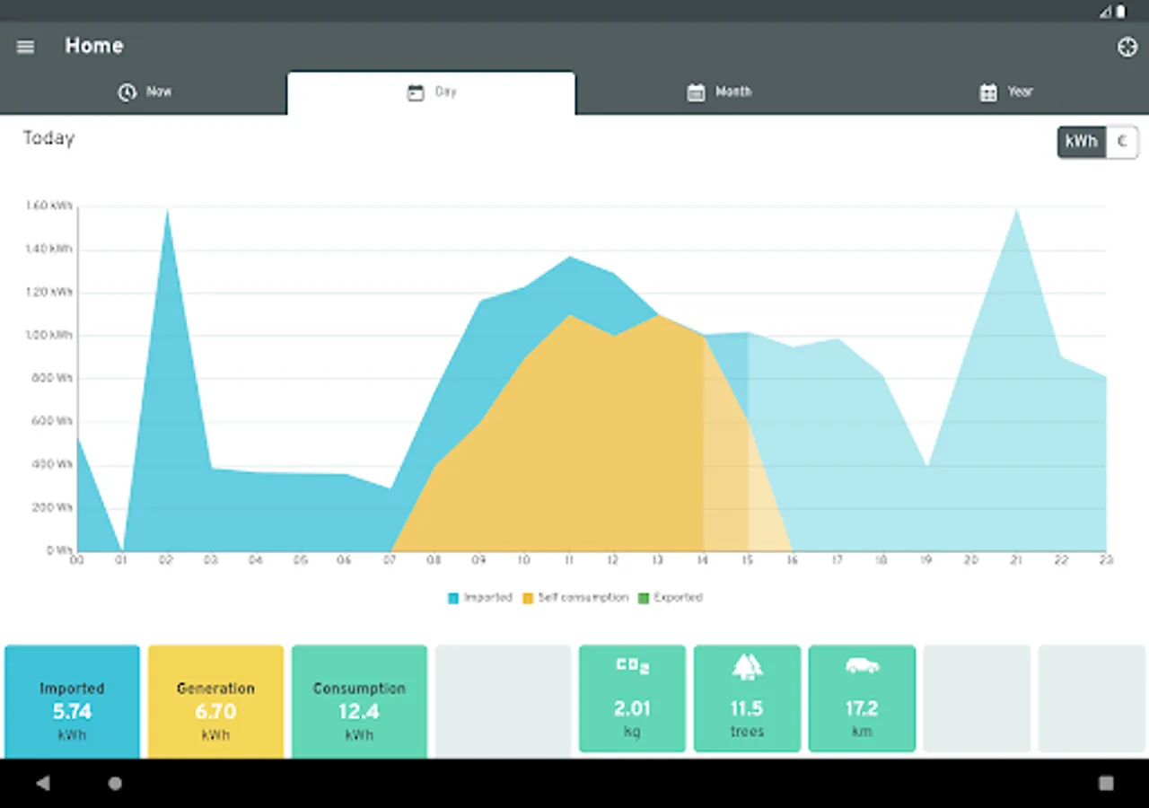Click the clock icon on Now tab

(x=127, y=92)
